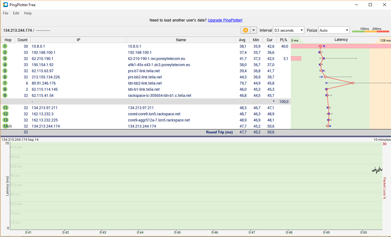Click the latency spike point on hop 7
391x237 pixels.
[x=353, y=83]
